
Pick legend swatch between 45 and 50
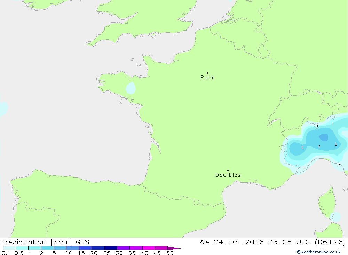[x=161, y=248]
